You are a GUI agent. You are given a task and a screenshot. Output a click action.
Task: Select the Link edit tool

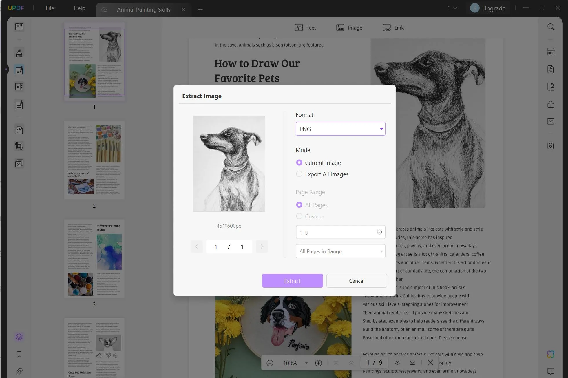coord(393,28)
